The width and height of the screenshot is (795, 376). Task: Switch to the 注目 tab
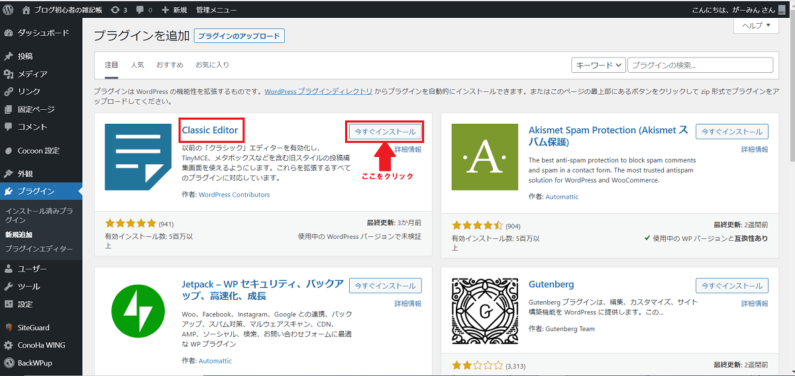[111, 65]
